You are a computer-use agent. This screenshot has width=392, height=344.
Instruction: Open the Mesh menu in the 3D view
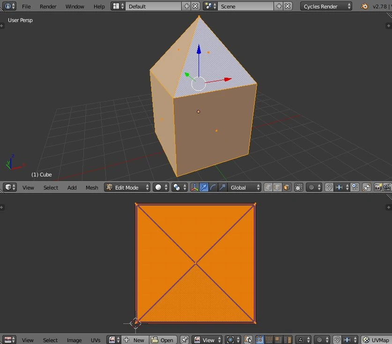92,187
